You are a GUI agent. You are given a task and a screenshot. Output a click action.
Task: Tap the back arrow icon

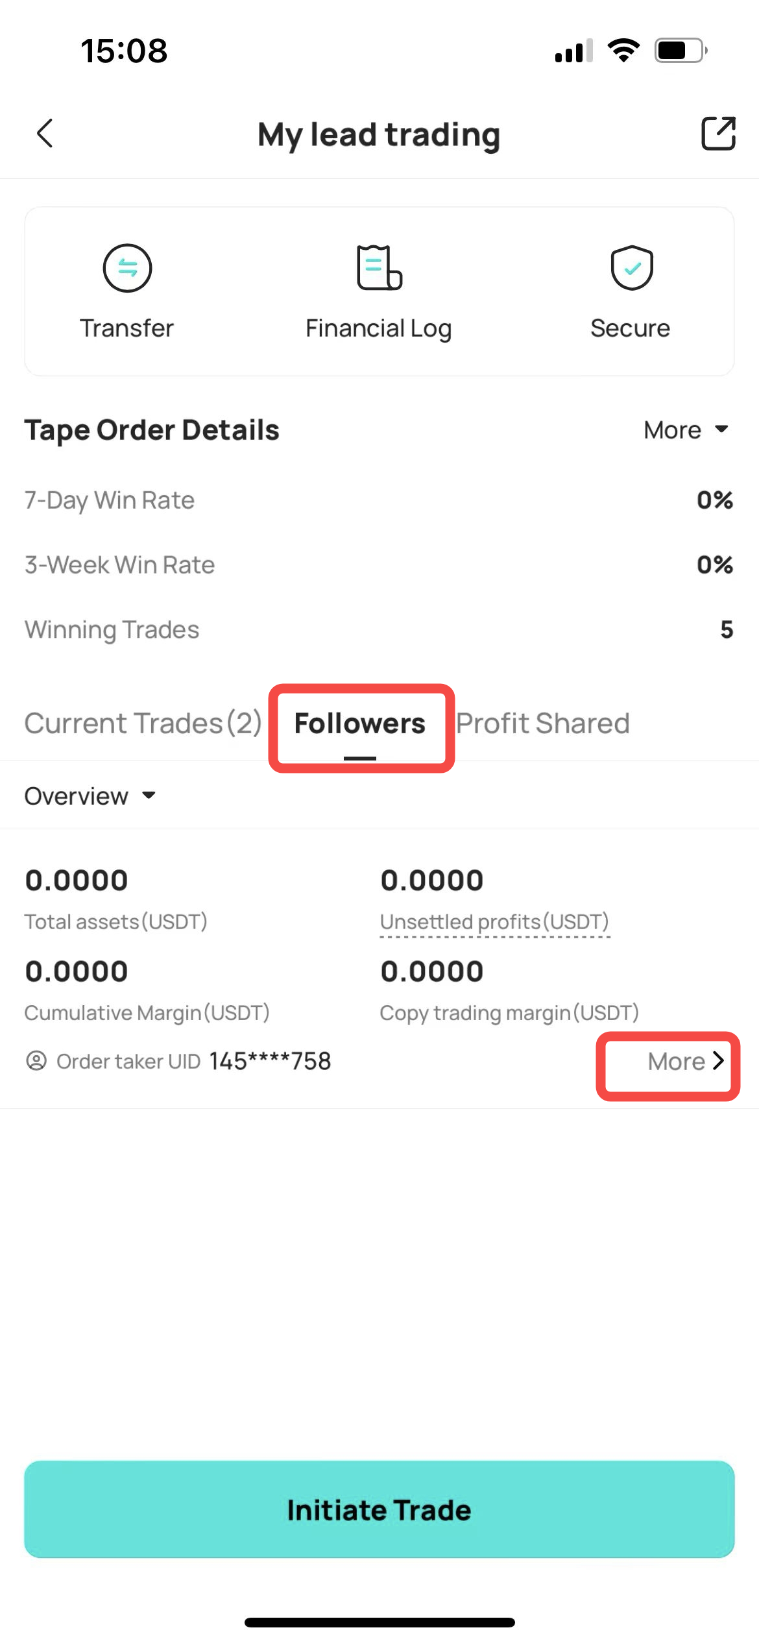(45, 134)
